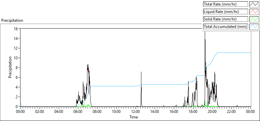Click the 22:00 time axis label

pyautogui.click(x=231, y=112)
